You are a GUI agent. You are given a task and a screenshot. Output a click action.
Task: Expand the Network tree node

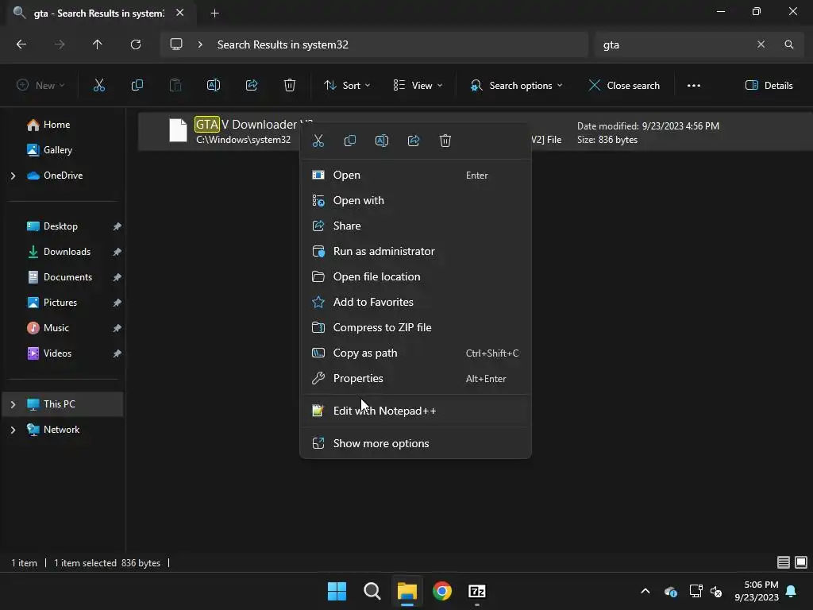coord(13,430)
